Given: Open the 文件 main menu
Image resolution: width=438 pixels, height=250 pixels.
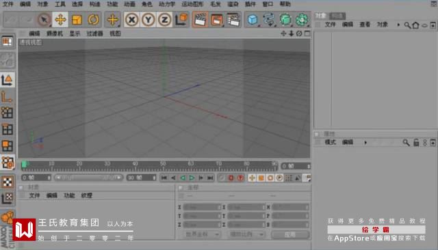Looking at the screenshot, I should (8, 4).
